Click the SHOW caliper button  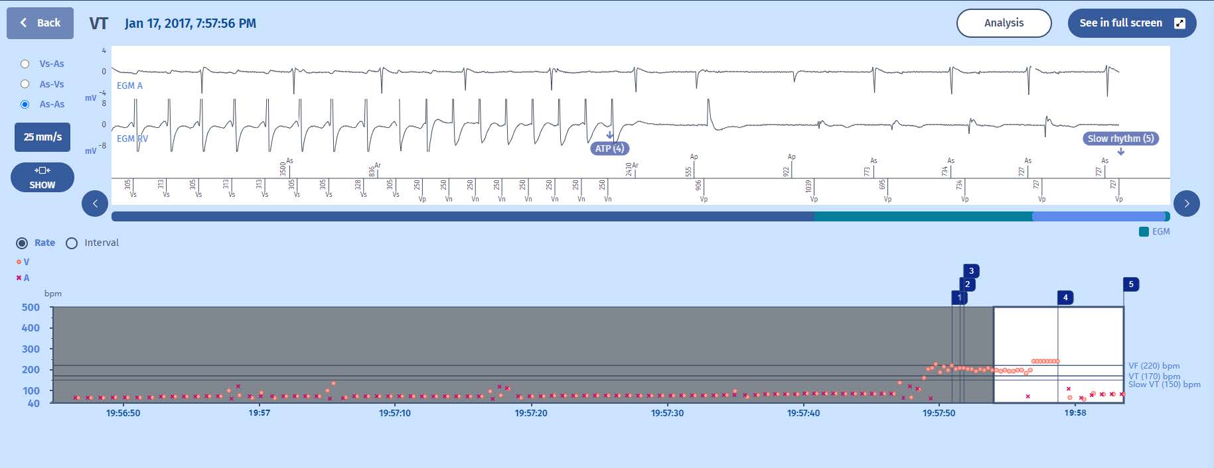click(42, 178)
